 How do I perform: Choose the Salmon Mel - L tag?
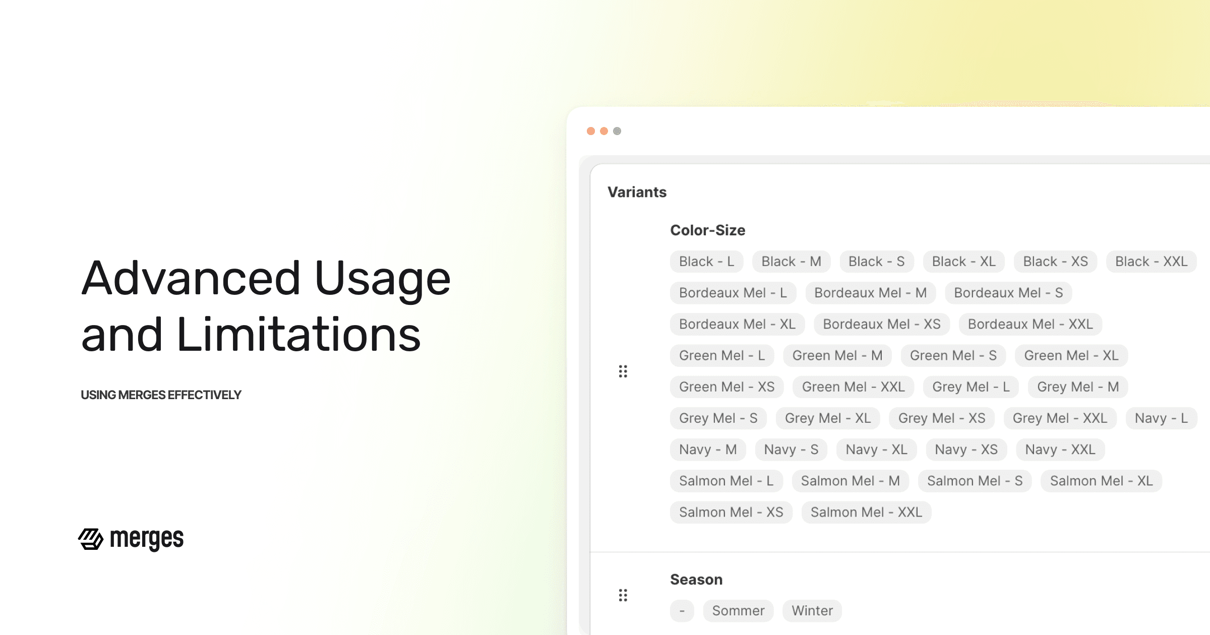[x=726, y=480]
